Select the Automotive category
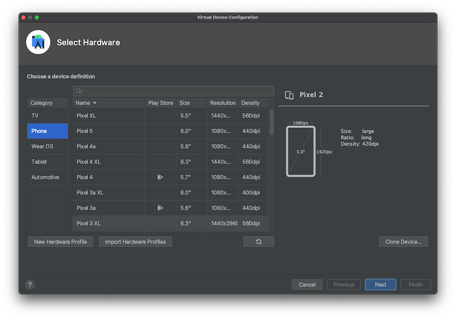The width and height of the screenshot is (456, 319). tap(47, 177)
